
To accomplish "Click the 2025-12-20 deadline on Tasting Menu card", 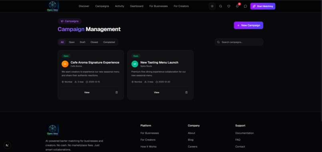I will 163,82.
